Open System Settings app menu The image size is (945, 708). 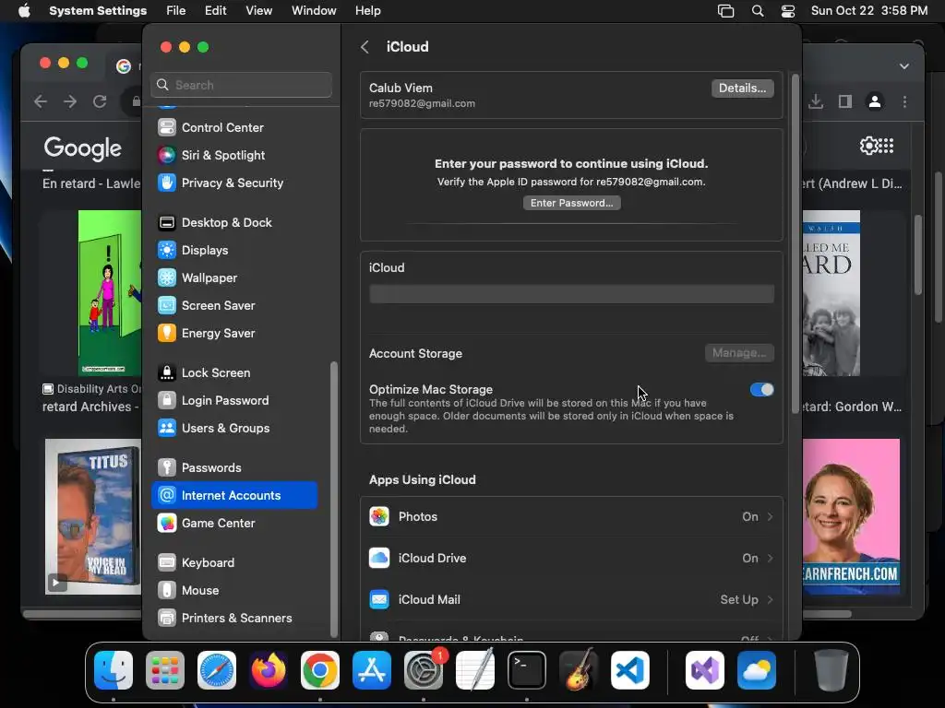98,11
